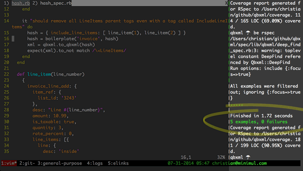
Task: Click the umbrella icon before 'be rspec'
Action: (248, 33)
